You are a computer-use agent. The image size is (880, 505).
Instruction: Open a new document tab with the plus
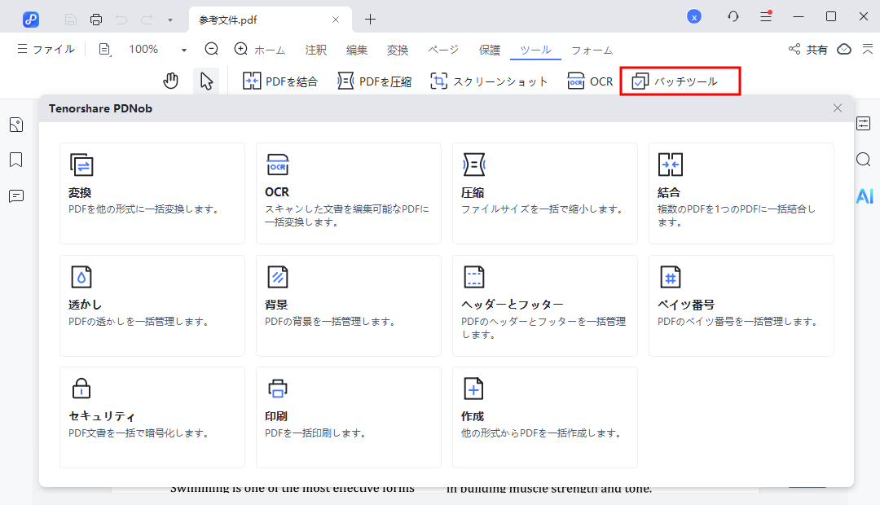coord(371,17)
